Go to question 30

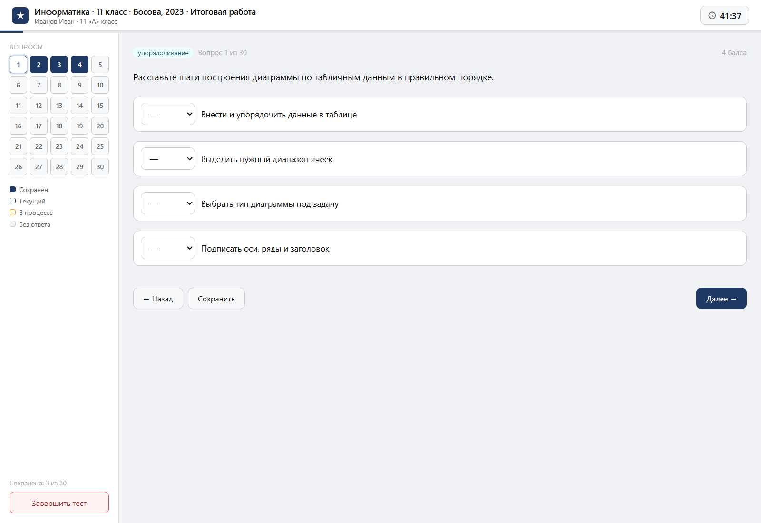tap(100, 167)
